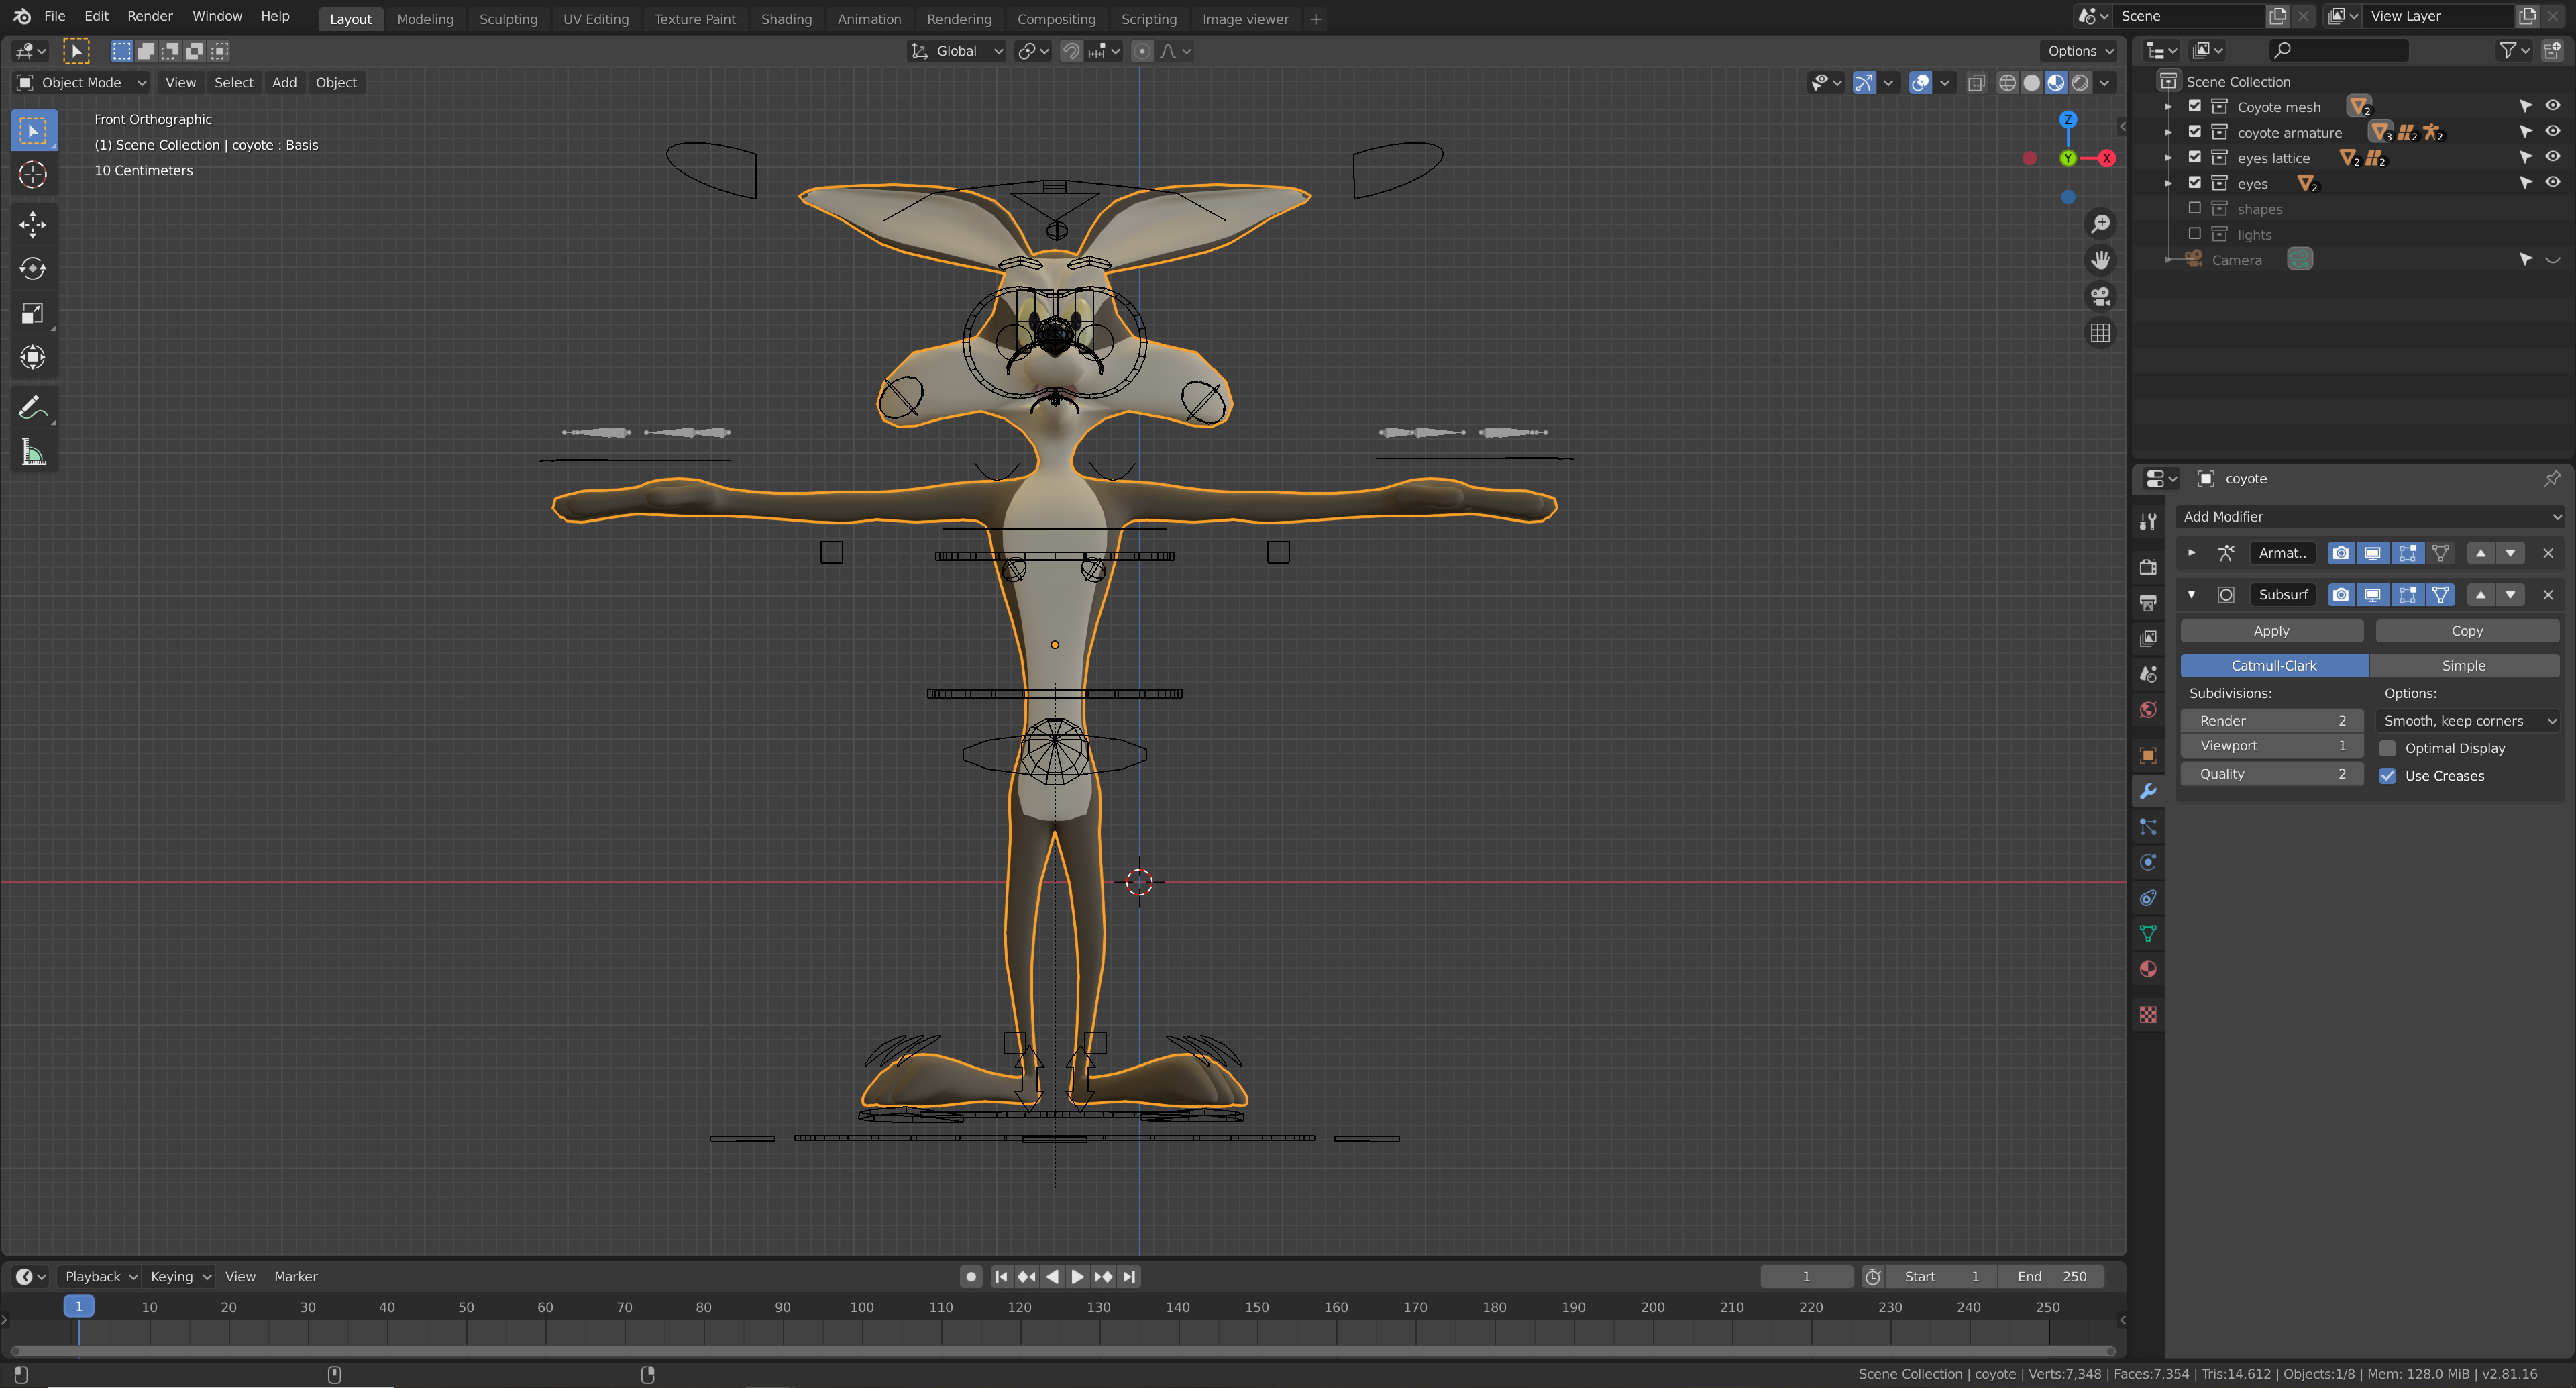
Task: Switch viewport to rendered shading mode
Action: pyautogui.click(x=2080, y=83)
